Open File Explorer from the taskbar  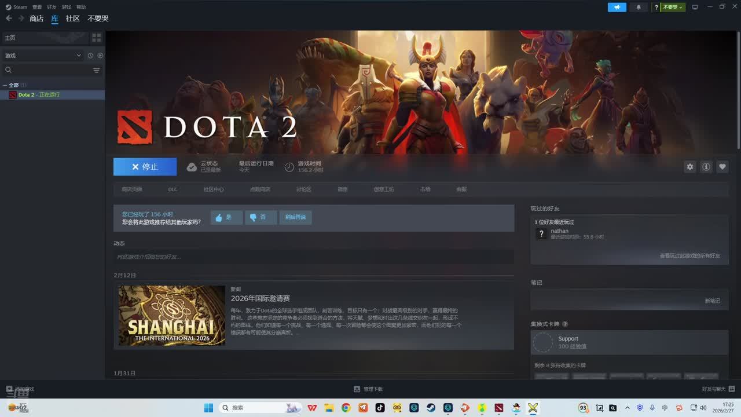pyautogui.click(x=329, y=408)
